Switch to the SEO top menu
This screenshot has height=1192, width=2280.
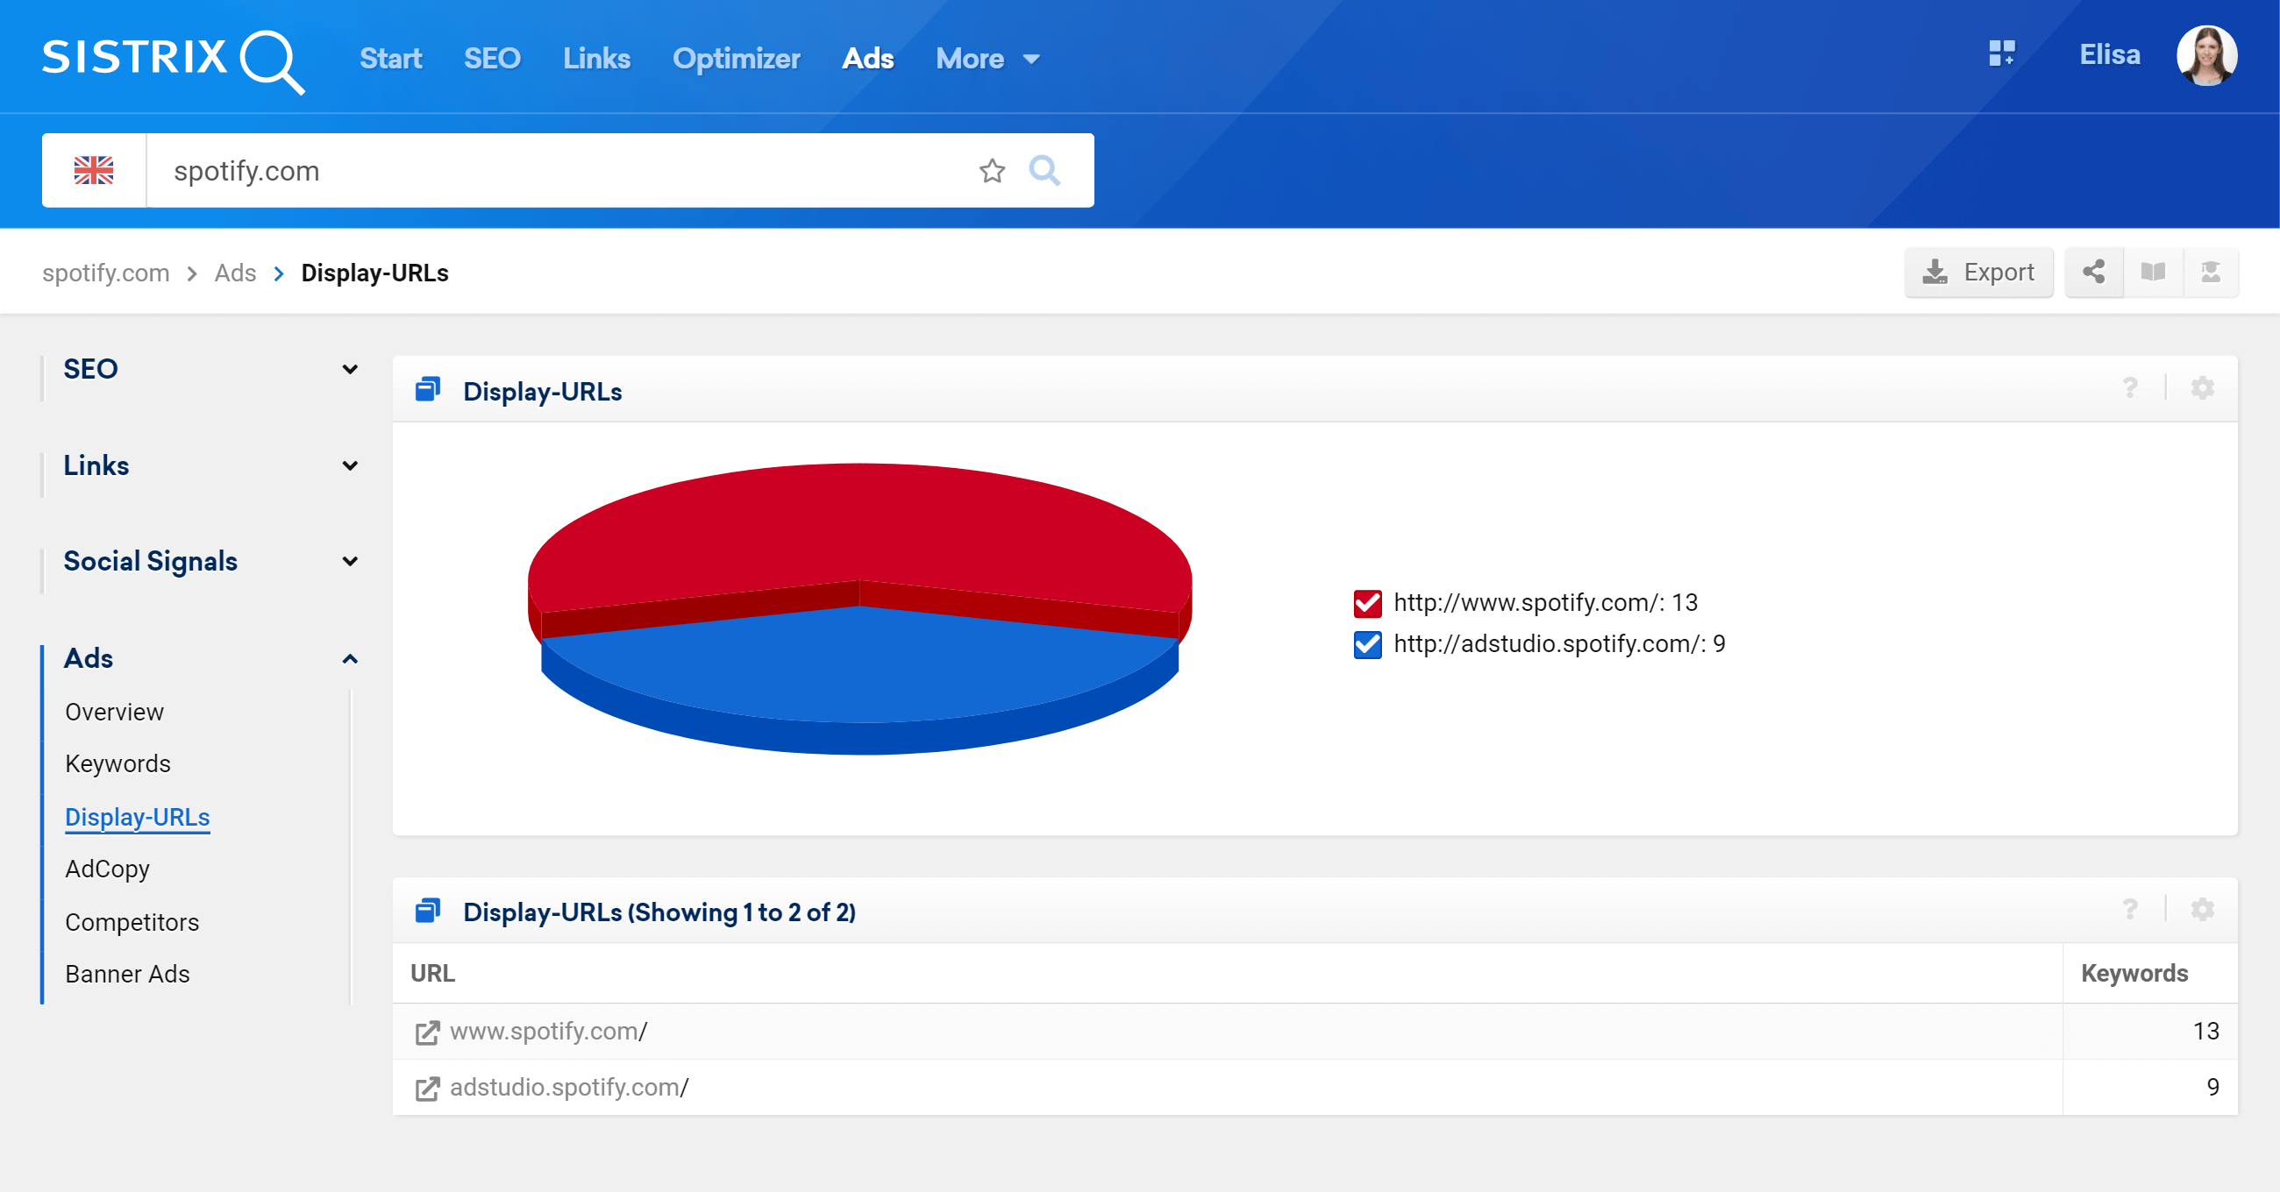pyautogui.click(x=492, y=59)
